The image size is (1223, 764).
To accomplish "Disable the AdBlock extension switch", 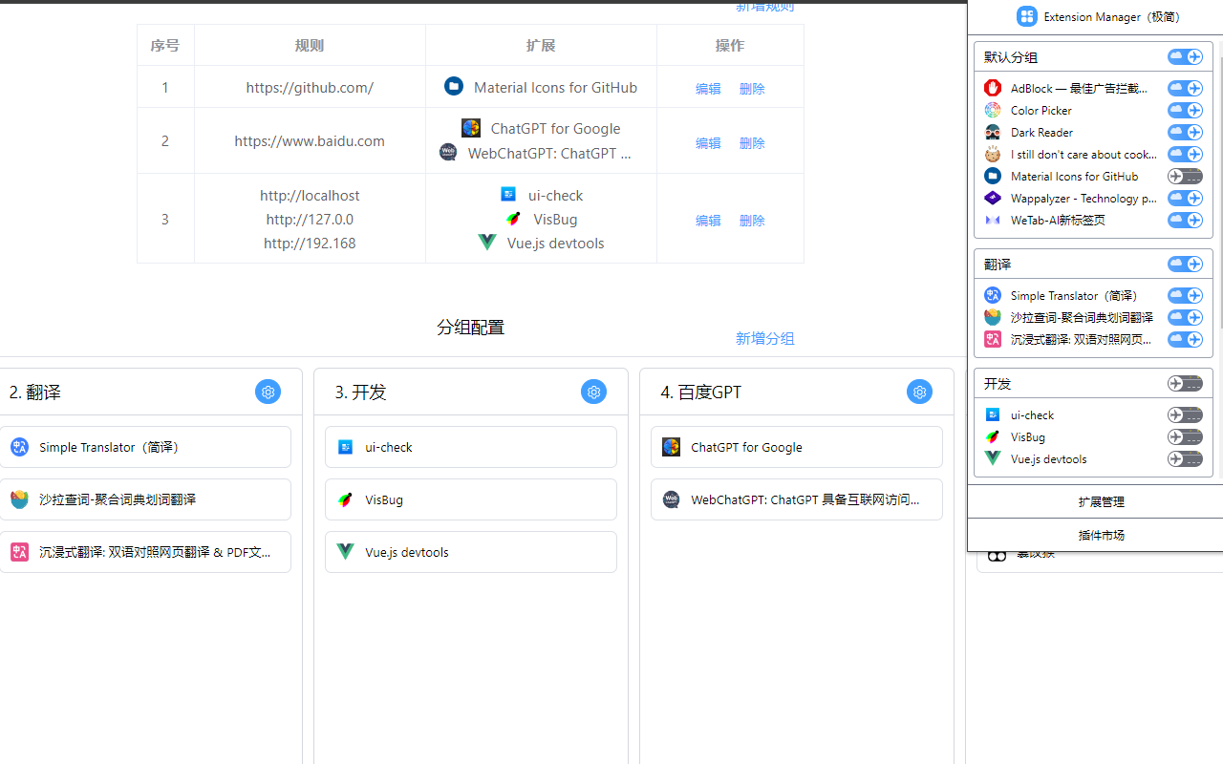I will [1185, 88].
